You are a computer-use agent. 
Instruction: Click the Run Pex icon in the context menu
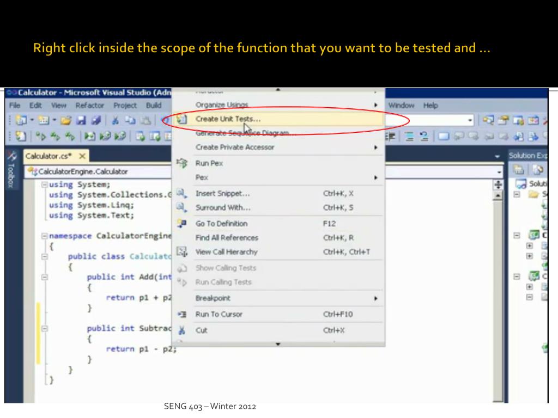pos(182,163)
